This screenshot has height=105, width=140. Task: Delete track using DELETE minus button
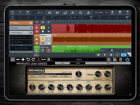[37, 50]
